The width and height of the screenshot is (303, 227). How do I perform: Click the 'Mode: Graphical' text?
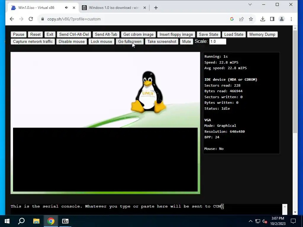[x=220, y=126]
